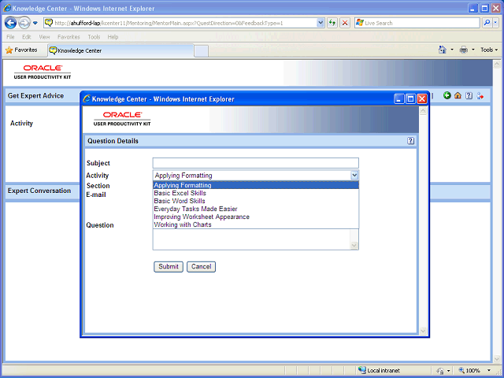Click the Question box scroll down arrow
504x378 pixels.
point(354,246)
